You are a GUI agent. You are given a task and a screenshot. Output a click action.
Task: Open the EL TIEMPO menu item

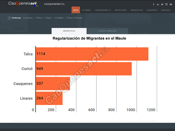(x=86, y=10)
